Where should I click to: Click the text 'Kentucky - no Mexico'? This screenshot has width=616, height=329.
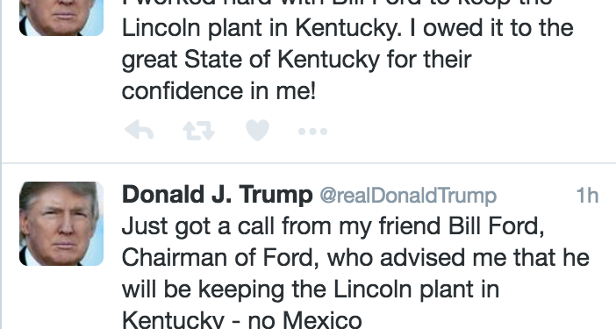tap(242, 319)
